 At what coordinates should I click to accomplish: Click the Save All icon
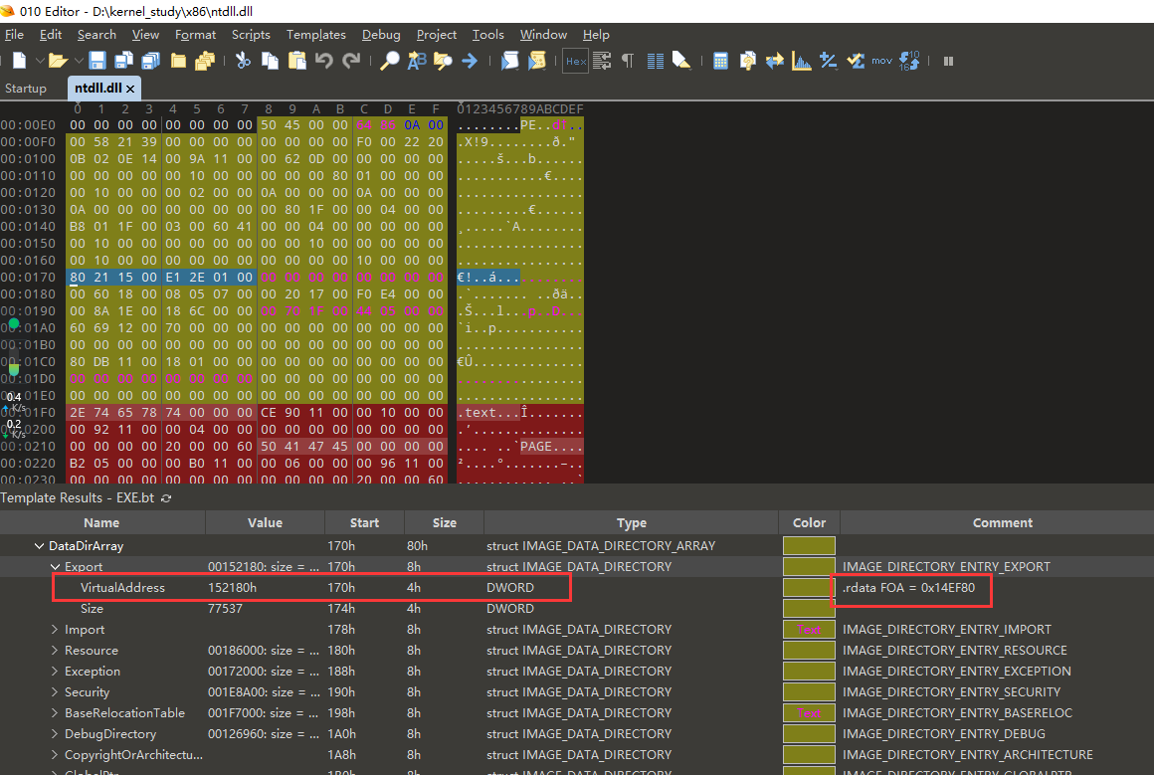(151, 61)
